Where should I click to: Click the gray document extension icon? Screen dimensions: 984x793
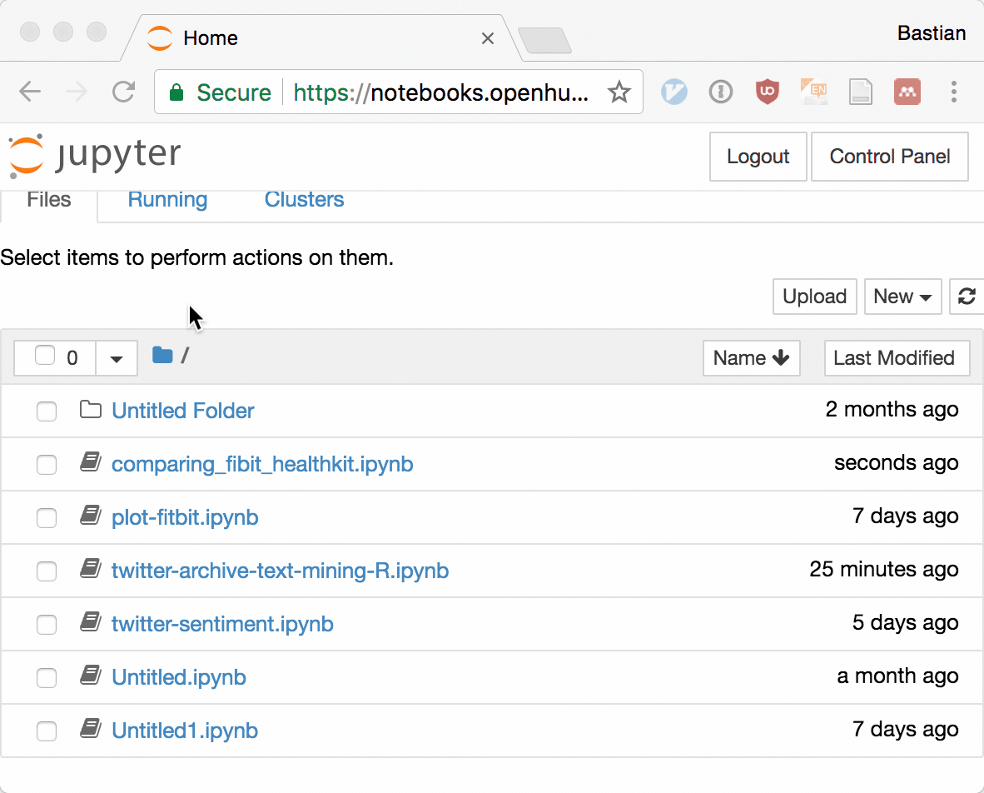pyautogui.click(x=860, y=92)
